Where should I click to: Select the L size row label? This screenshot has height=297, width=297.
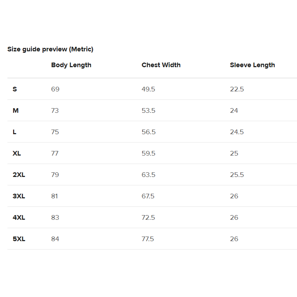14,132
